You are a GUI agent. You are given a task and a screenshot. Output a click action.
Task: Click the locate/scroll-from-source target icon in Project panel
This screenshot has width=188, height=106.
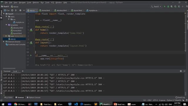pos(12,11)
